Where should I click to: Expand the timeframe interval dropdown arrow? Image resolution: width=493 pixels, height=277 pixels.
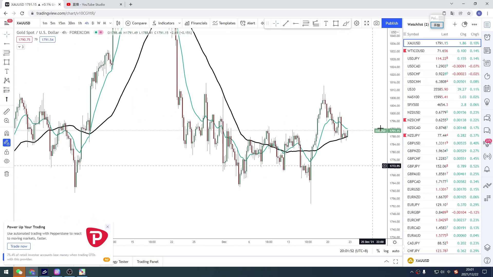point(110,23)
